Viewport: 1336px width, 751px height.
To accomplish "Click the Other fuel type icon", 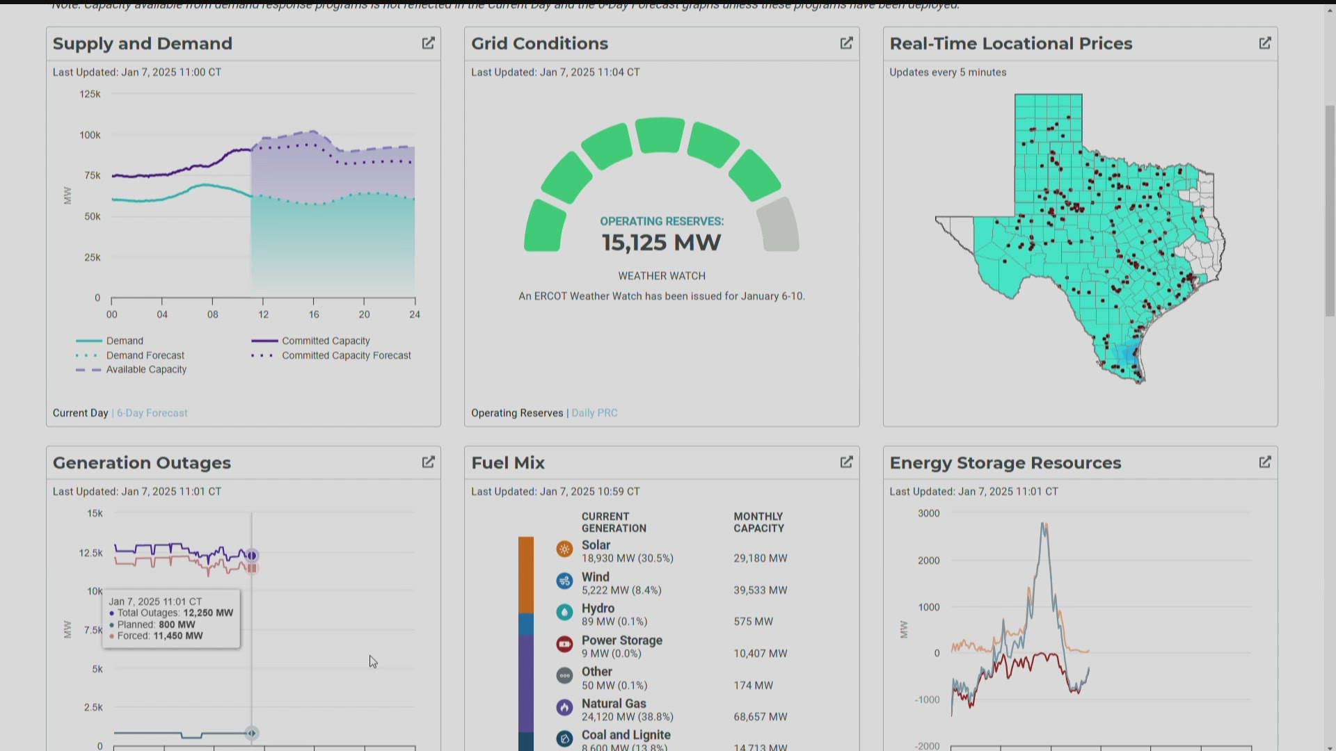I will point(564,675).
